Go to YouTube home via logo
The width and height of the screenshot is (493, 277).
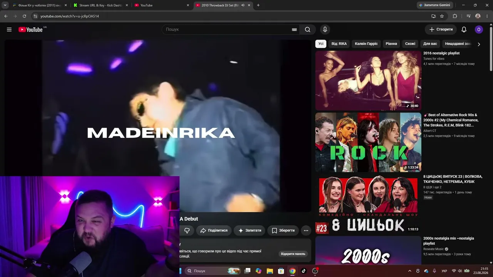tap(31, 30)
